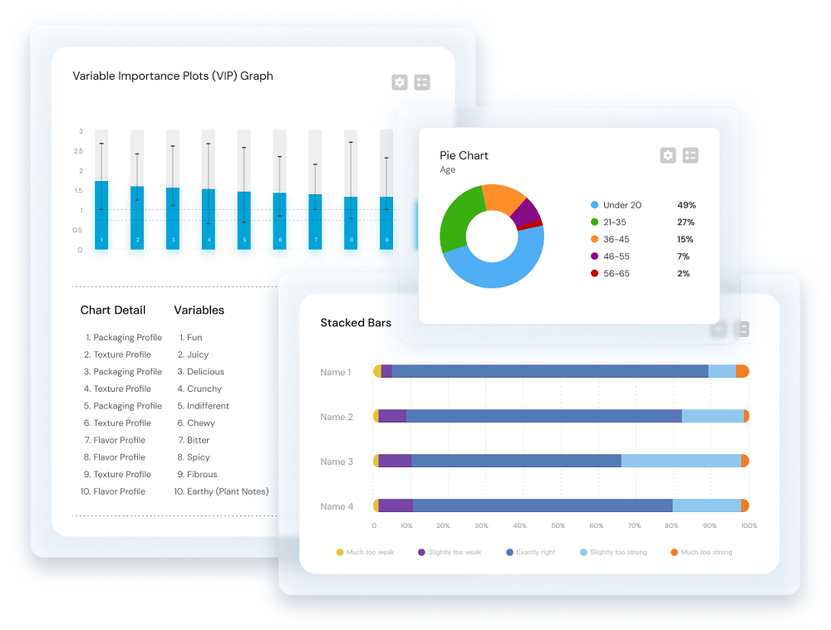Select bar 1 in the VIP graph
This screenshot has height=630, width=831.
point(101,214)
